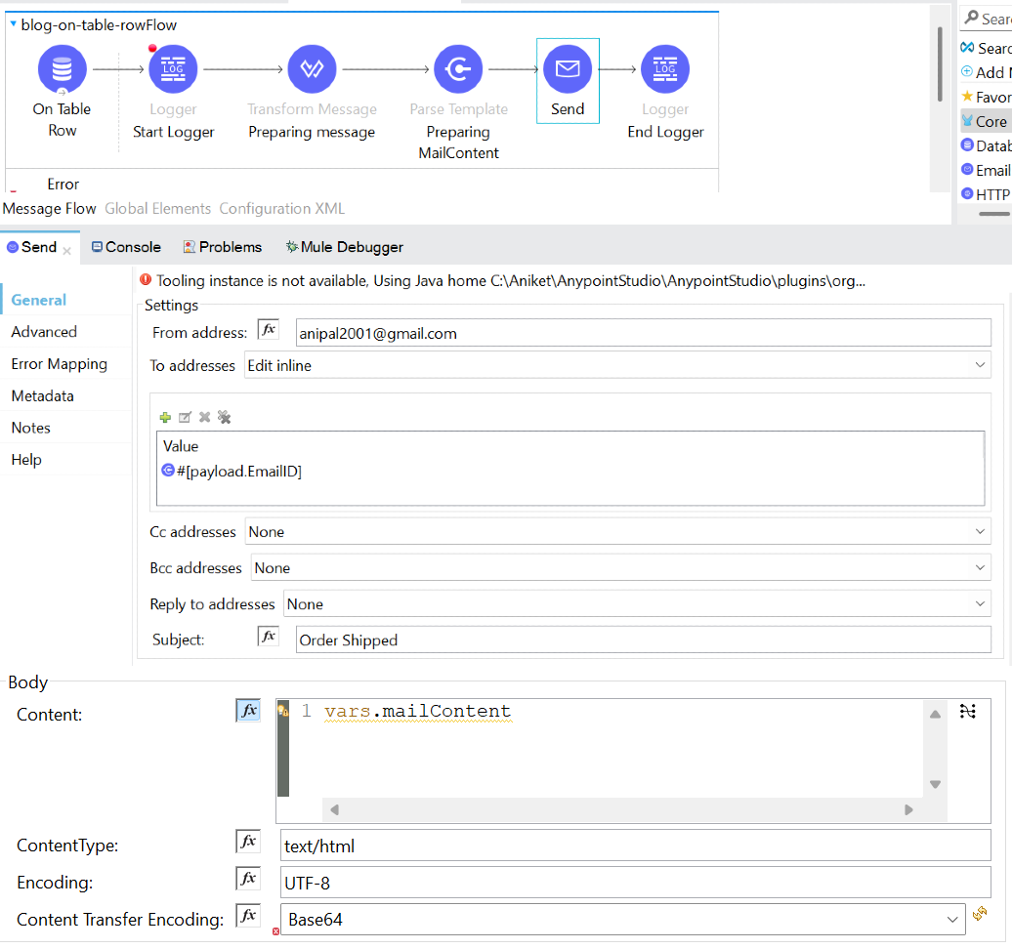Viewport: 1012px width, 949px height.
Task: Click the Parse Template component icon
Action: tap(458, 69)
